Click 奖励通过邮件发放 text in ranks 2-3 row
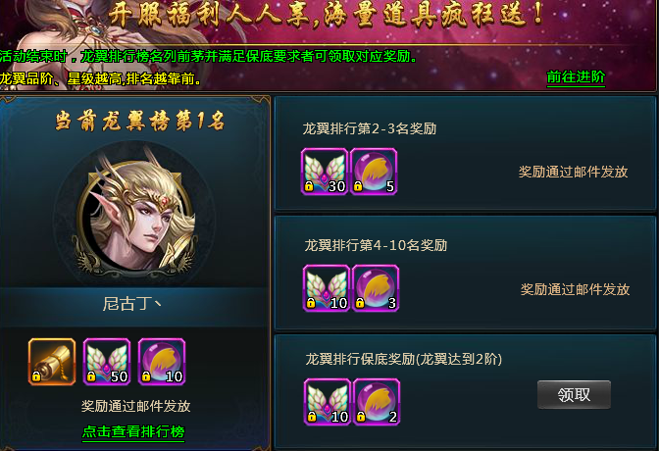Image resolution: width=659 pixels, height=451 pixels. [574, 172]
